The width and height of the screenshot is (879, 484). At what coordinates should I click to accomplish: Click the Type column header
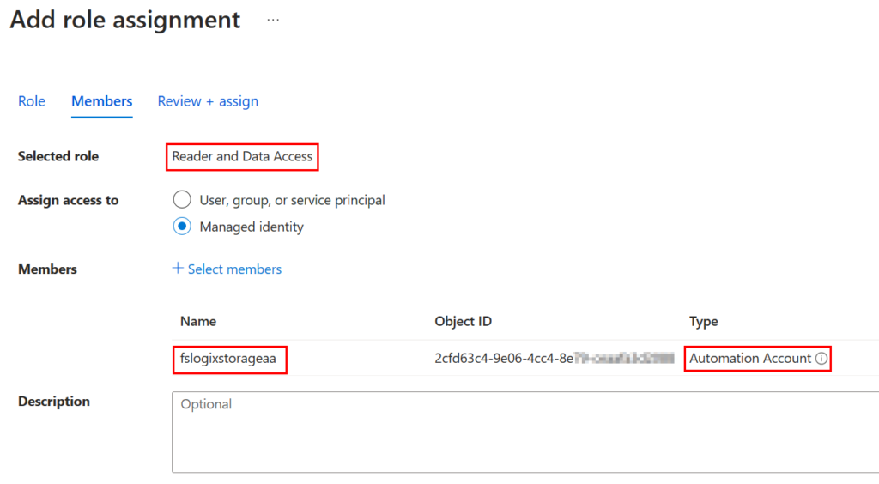[x=703, y=321]
